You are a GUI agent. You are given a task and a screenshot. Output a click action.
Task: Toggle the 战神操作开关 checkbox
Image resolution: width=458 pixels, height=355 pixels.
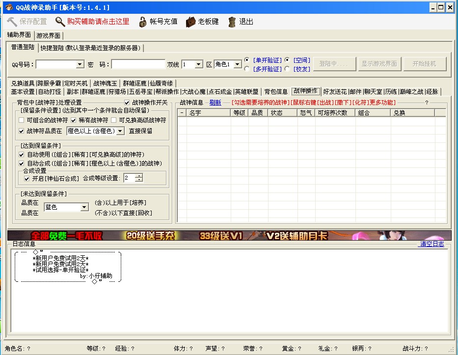[x=127, y=103]
